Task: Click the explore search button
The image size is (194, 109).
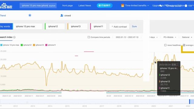Action: (x=52, y=6)
